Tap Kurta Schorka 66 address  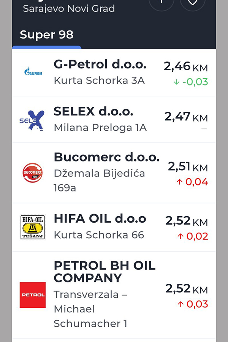(x=99, y=235)
